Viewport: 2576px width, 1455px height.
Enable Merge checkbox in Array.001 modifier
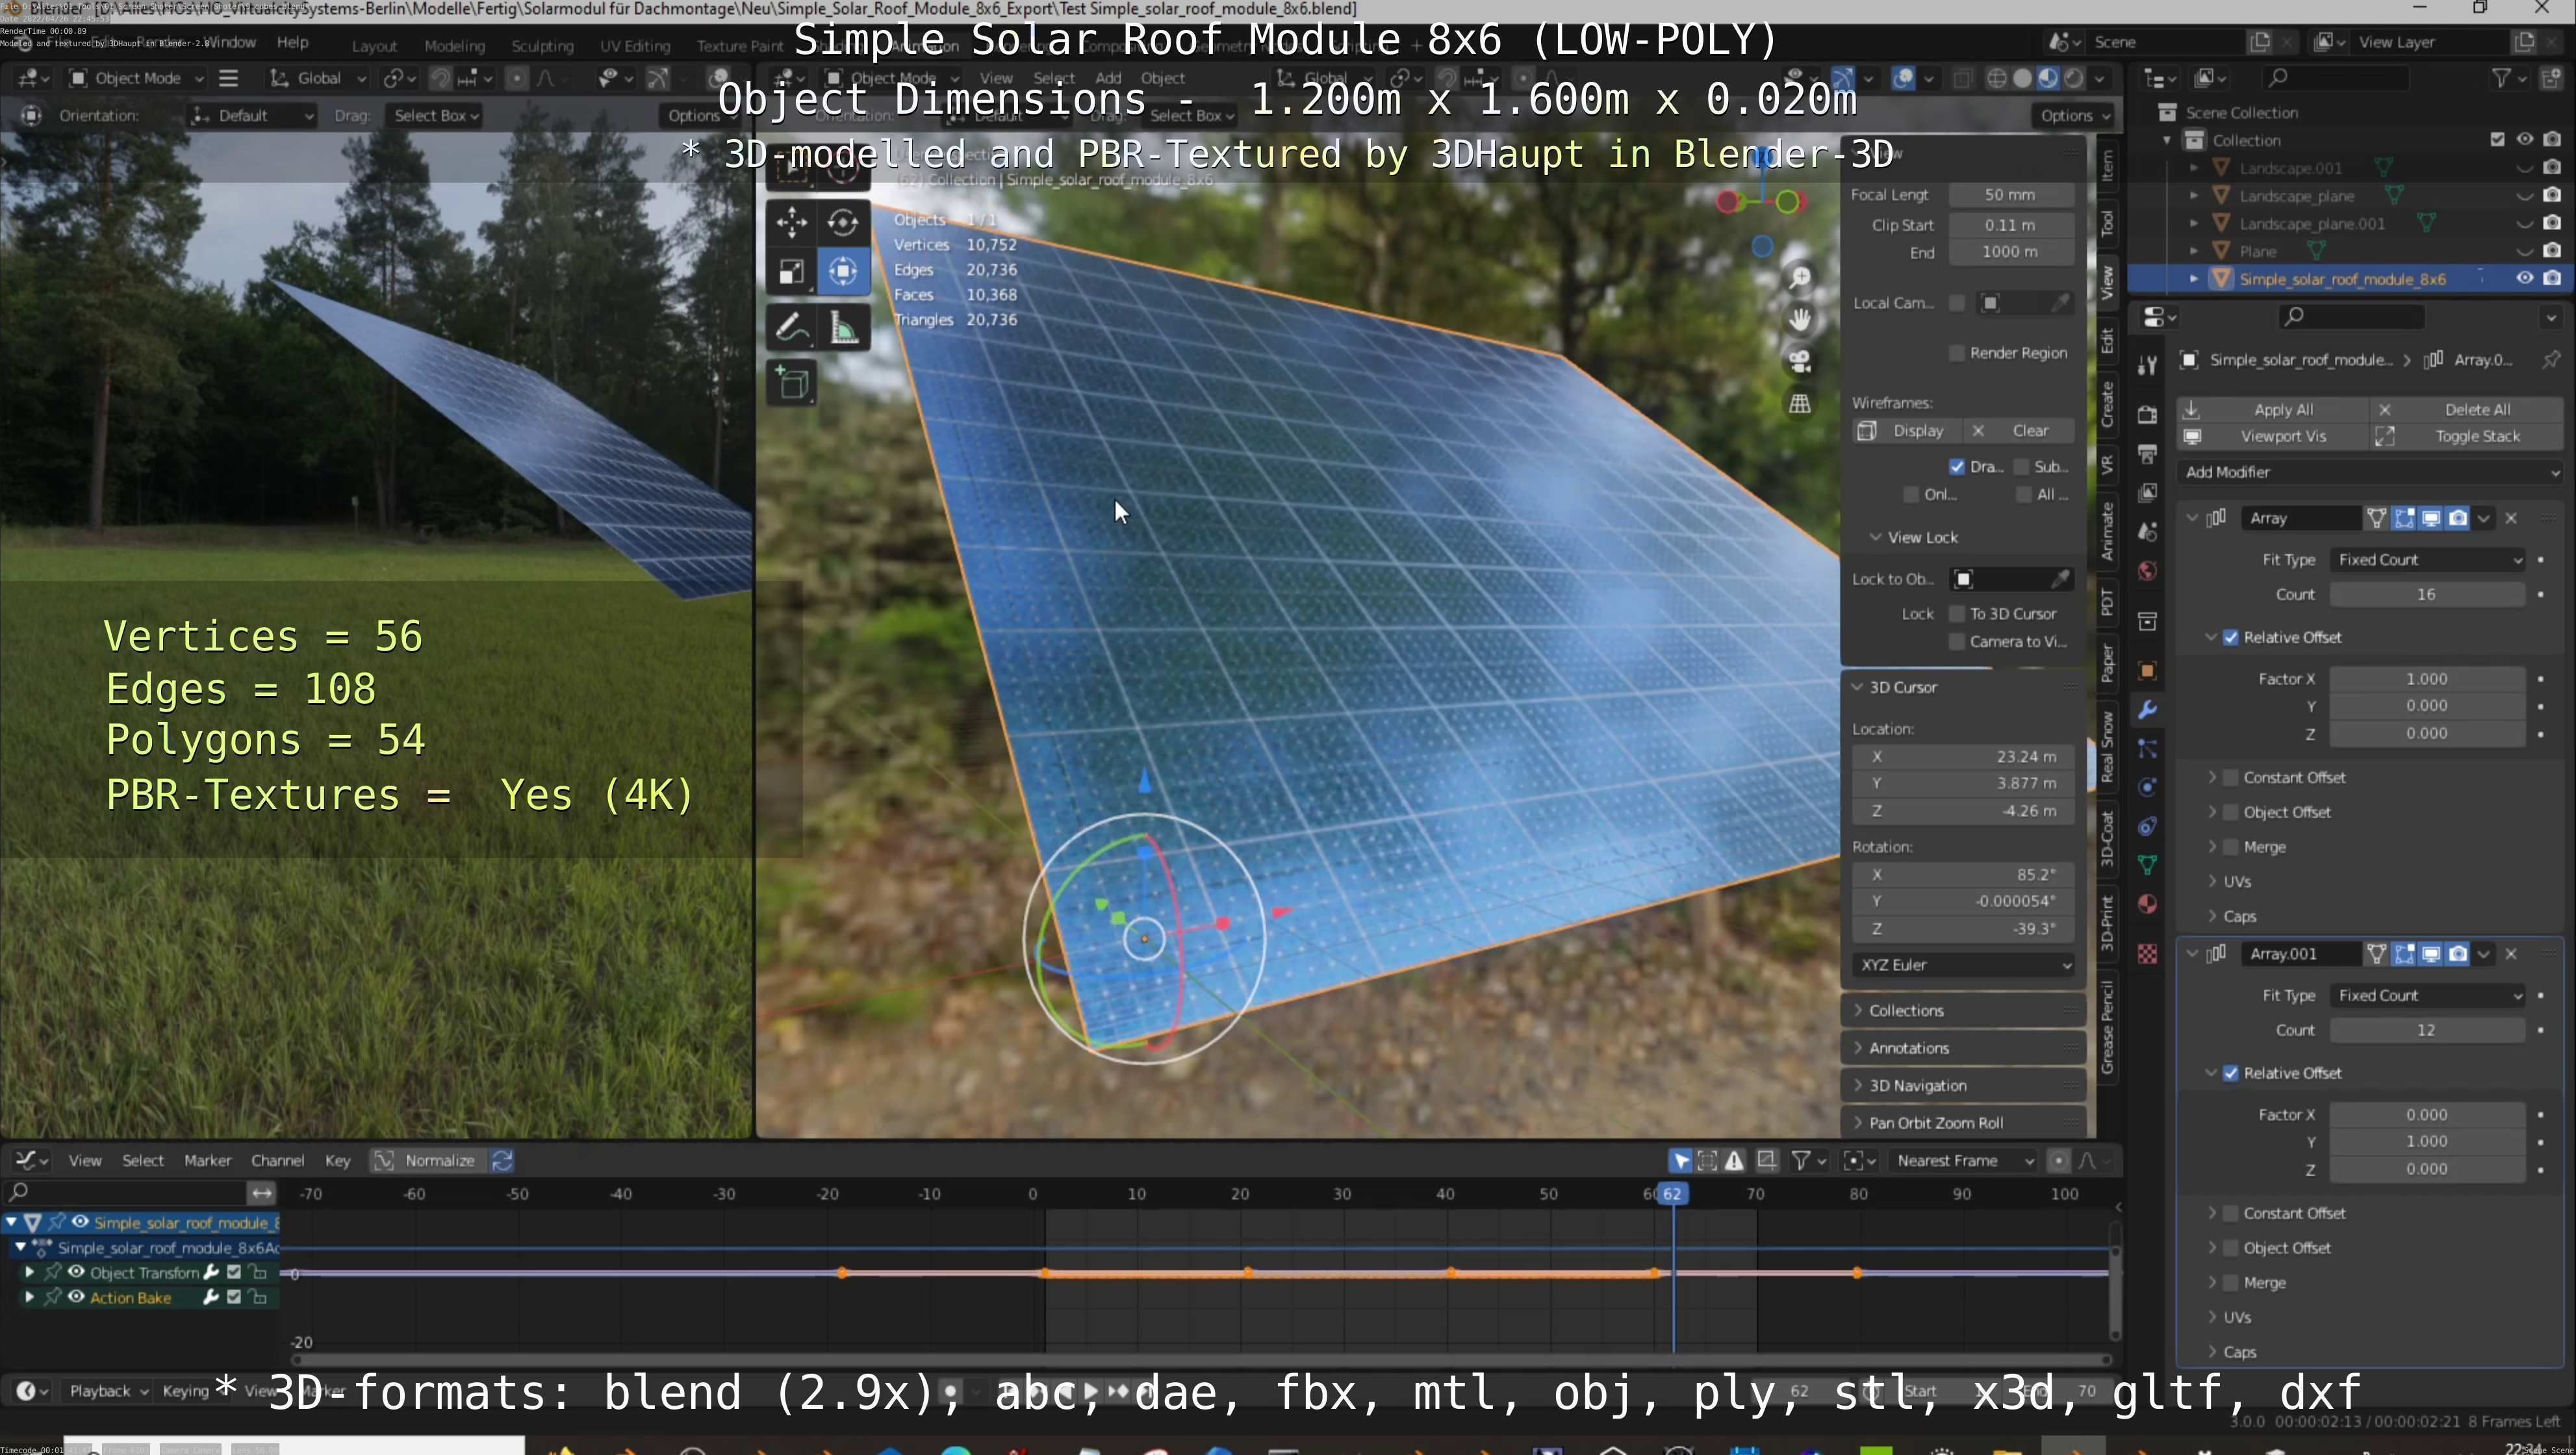tap(2231, 1283)
